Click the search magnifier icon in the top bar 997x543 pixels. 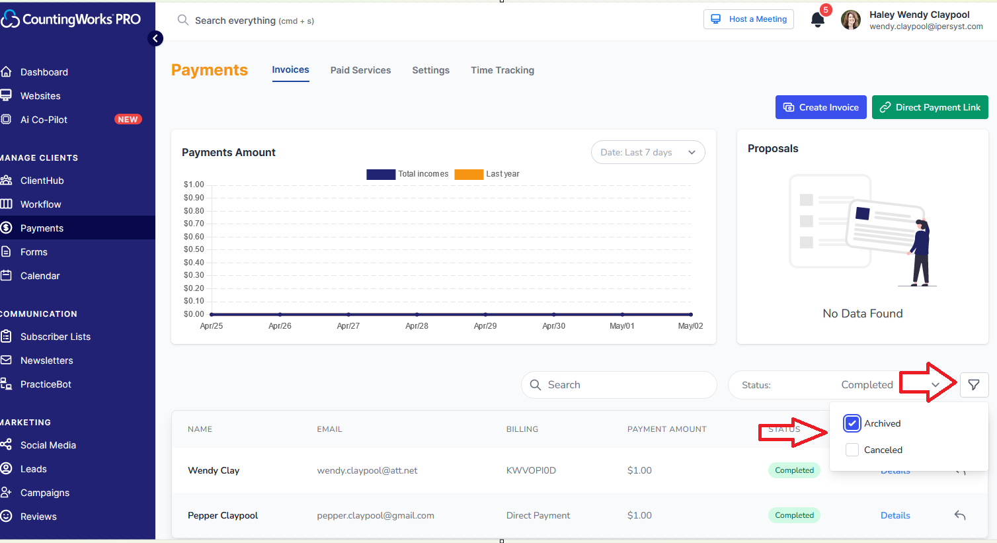(183, 20)
